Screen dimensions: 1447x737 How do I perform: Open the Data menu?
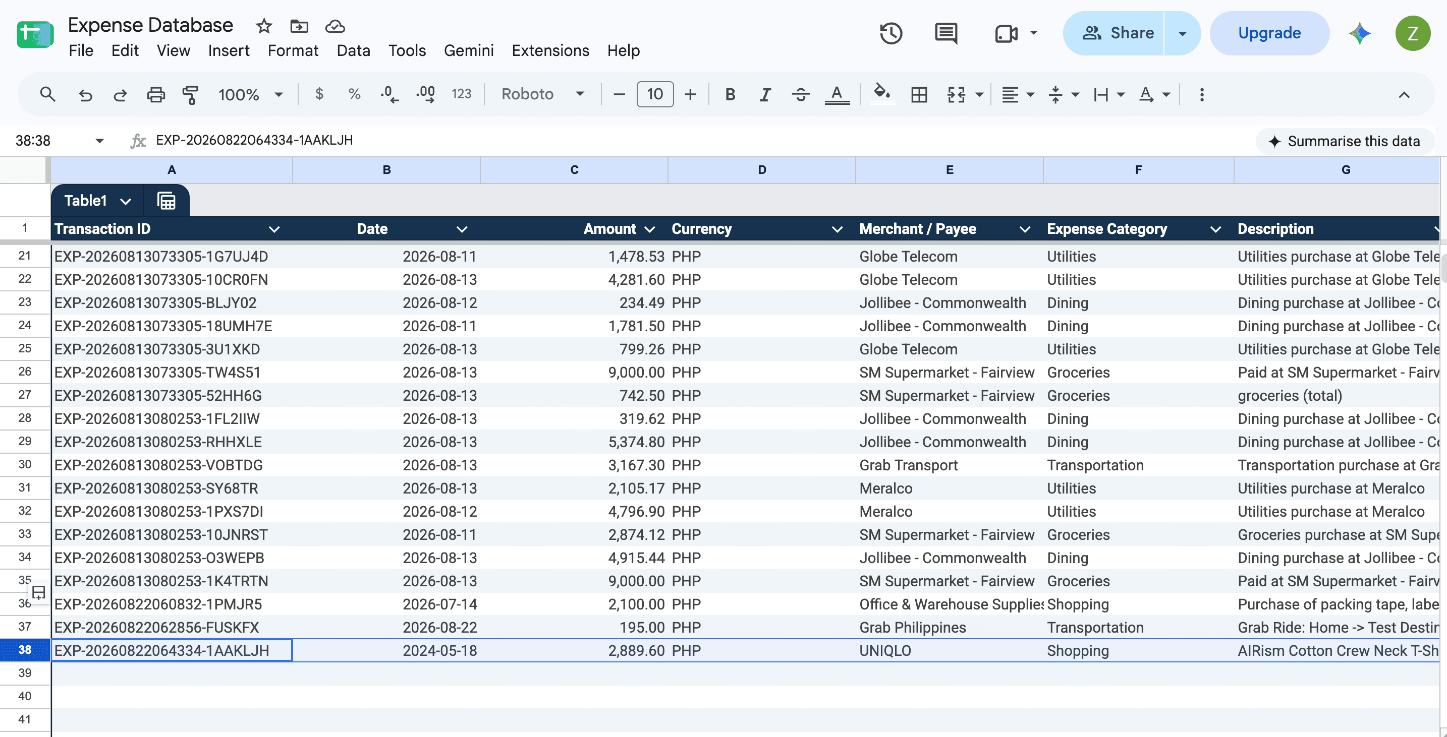coord(353,50)
